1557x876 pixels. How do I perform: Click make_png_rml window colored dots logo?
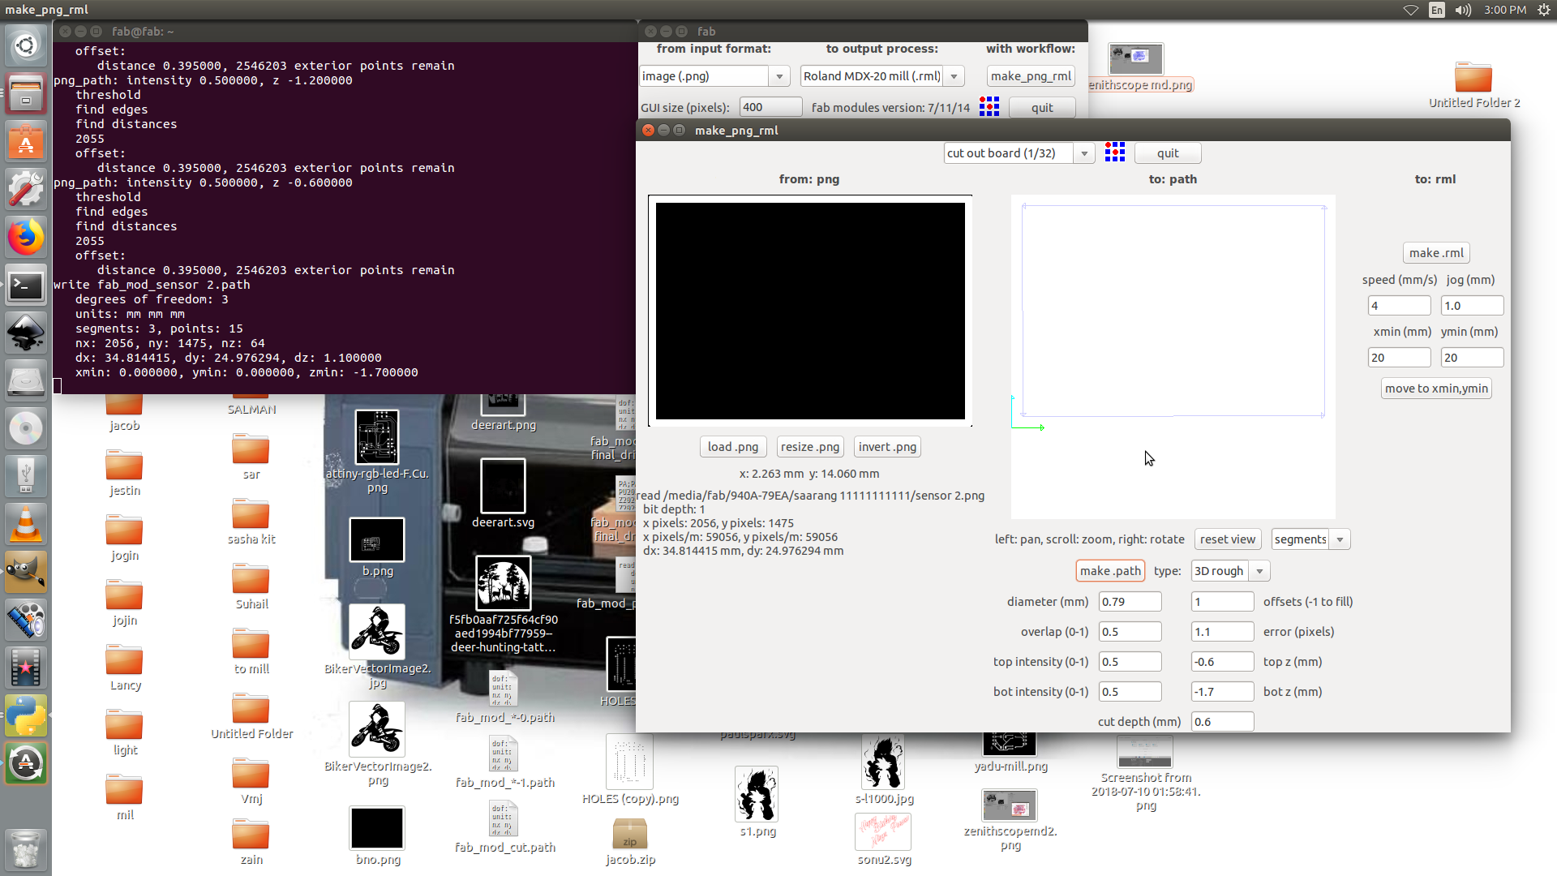(1115, 152)
